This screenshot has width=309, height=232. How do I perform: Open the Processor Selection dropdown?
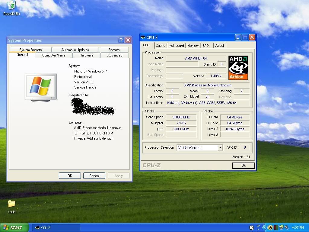[x=220, y=147]
